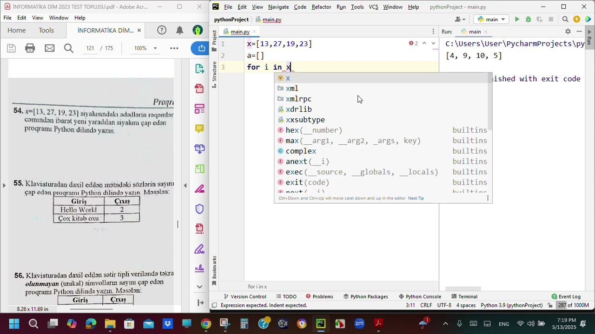Select the Comment sticky note tool in Acrobat

tap(199, 128)
